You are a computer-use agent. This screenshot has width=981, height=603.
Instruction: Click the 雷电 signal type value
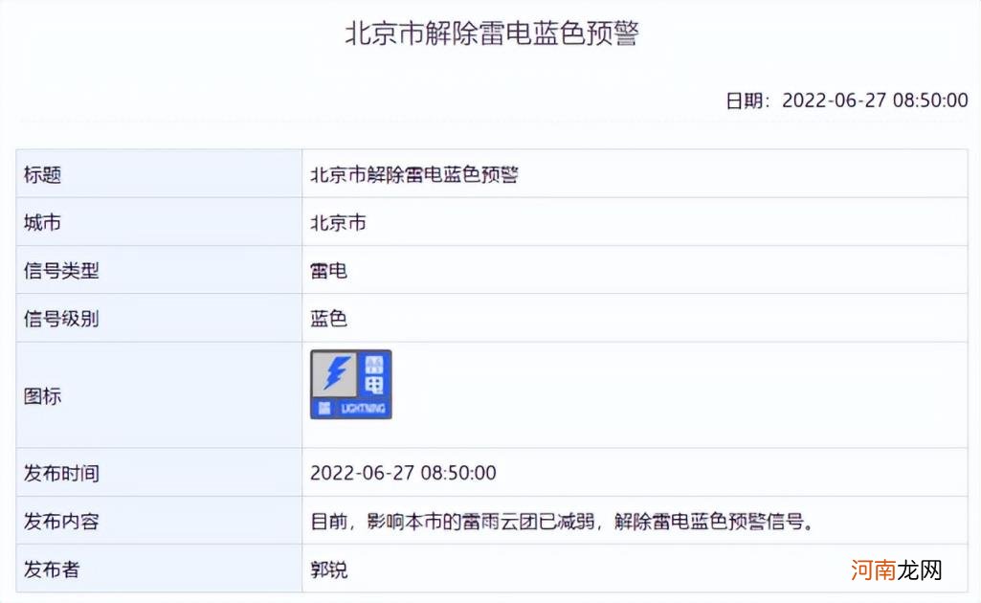327,270
